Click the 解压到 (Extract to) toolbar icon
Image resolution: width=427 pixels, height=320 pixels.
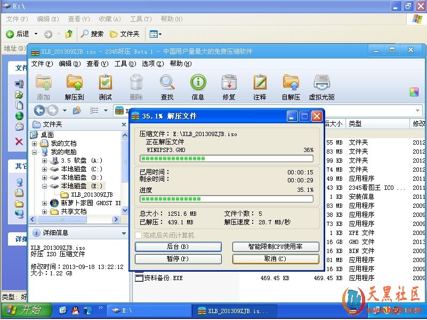pyautogui.click(x=74, y=87)
